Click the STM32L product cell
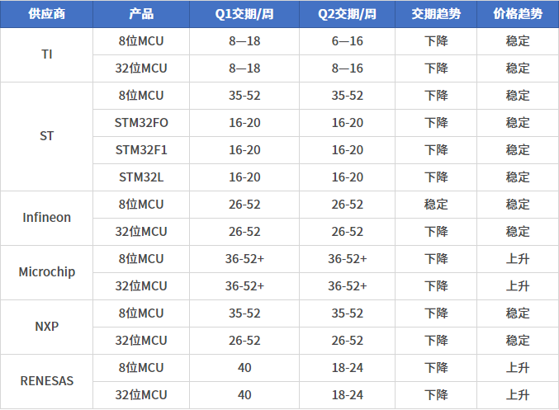The height and width of the screenshot is (410, 559). click(x=141, y=177)
